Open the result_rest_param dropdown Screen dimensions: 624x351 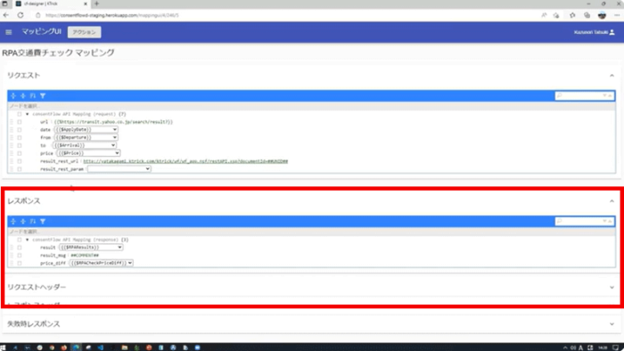pos(119,169)
